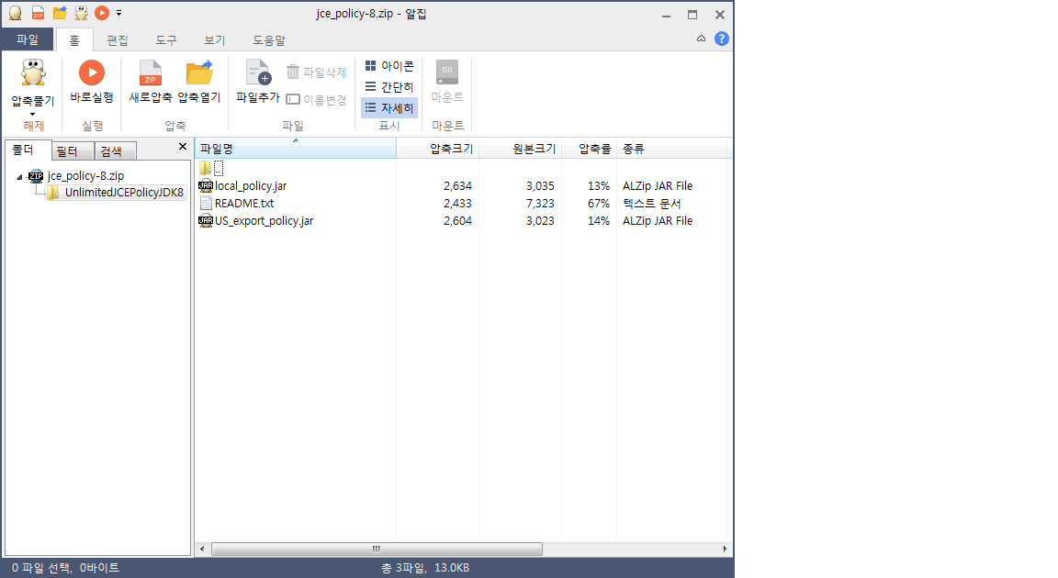Image resolution: width=1058 pixels, height=578 pixels.
Task: Collapse the ribbon with the caret icon
Action: point(701,39)
